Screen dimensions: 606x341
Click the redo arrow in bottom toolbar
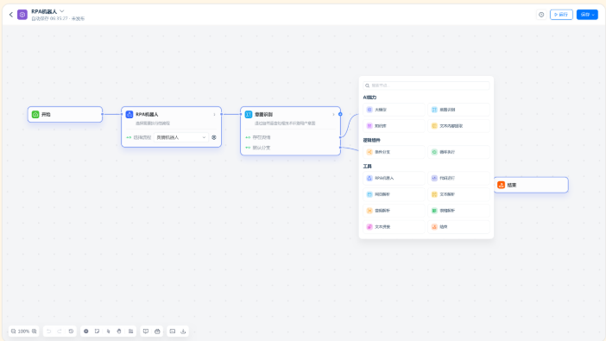[x=60, y=332]
